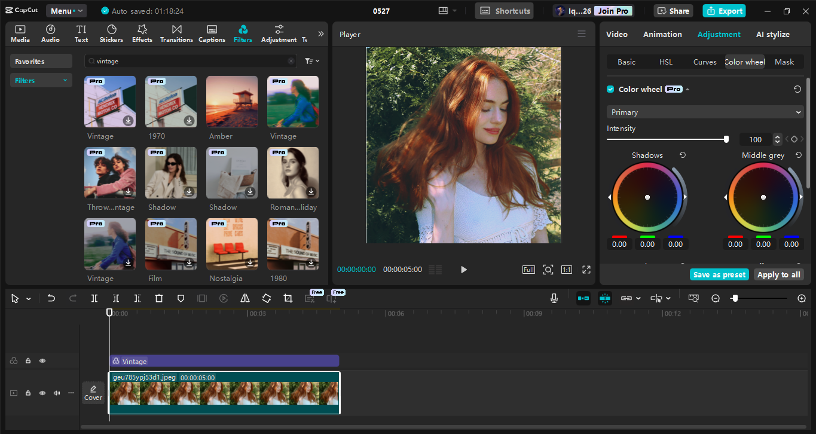Switch to the HSL tab
This screenshot has width=816, height=434.
(x=665, y=62)
